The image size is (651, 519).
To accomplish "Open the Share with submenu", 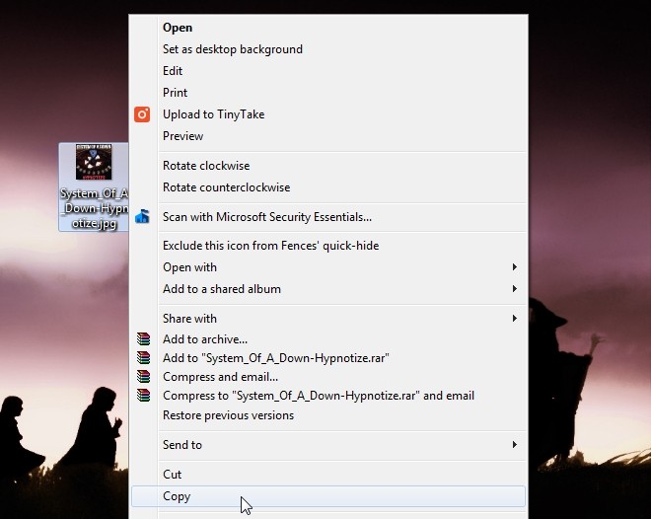I will pyautogui.click(x=328, y=318).
